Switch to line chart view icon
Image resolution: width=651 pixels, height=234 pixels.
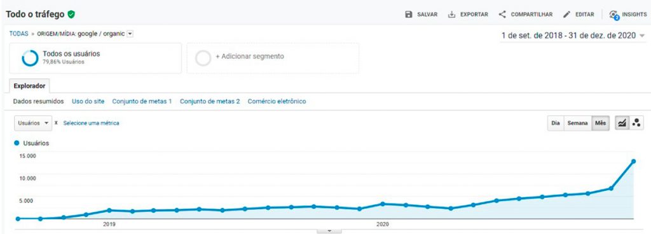pyautogui.click(x=622, y=123)
